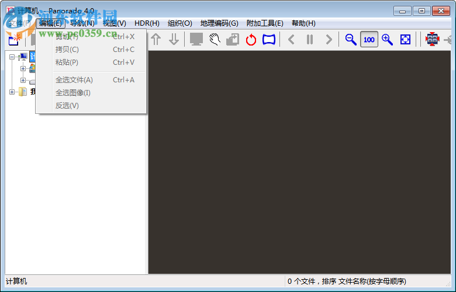Click the copy-to-folder toolbar icon
The height and width of the screenshot is (292, 456).
[x=233, y=40]
